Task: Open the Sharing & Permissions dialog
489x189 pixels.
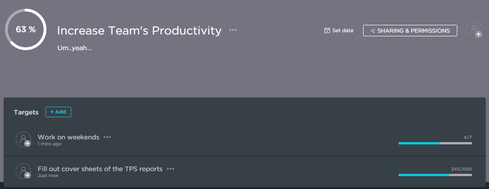Action: pyautogui.click(x=410, y=31)
